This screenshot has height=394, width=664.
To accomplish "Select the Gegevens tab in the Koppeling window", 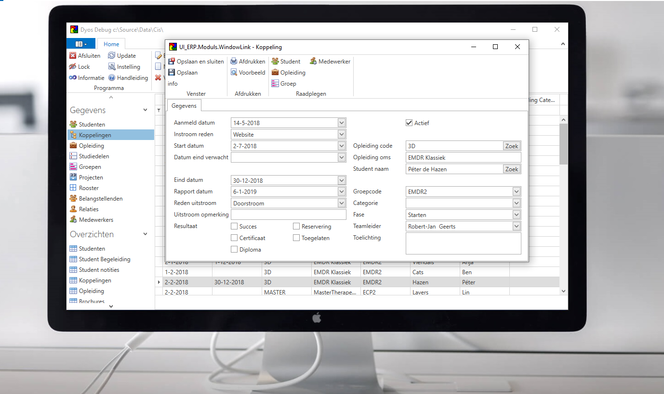I will [184, 105].
